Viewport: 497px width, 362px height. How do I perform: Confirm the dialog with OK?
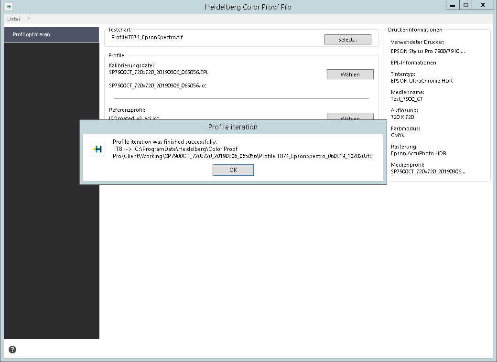233,170
